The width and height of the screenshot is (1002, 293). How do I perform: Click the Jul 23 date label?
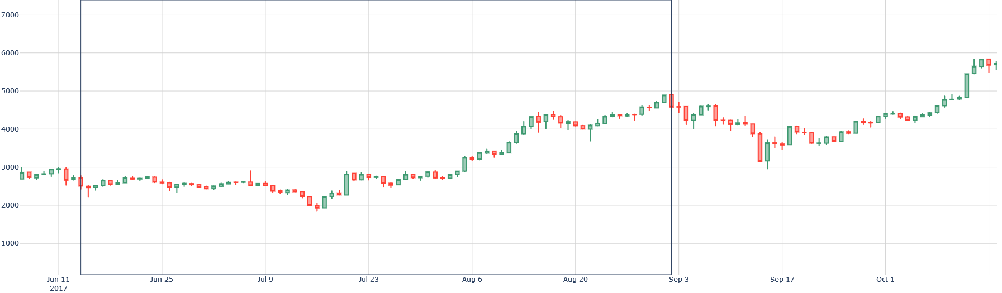click(x=368, y=280)
